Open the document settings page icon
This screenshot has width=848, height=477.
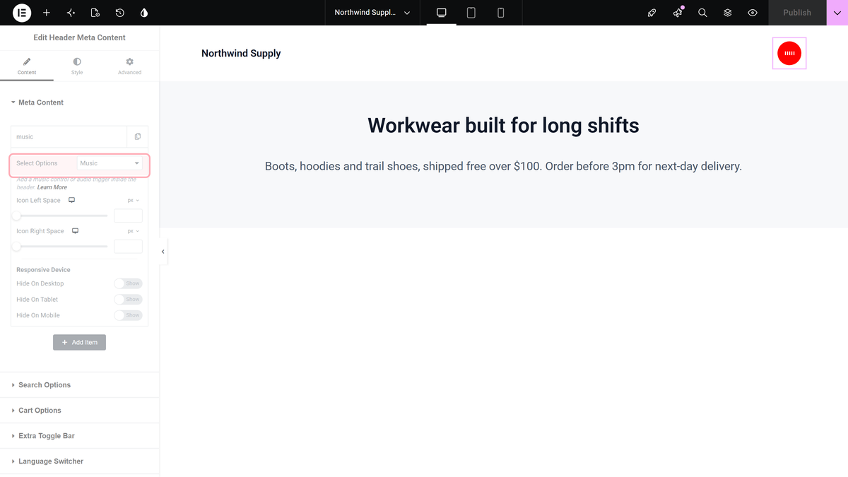(95, 13)
